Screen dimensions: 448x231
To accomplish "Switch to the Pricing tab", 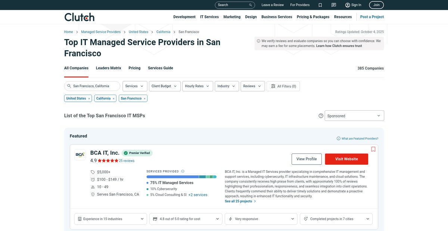I will (x=134, y=68).
